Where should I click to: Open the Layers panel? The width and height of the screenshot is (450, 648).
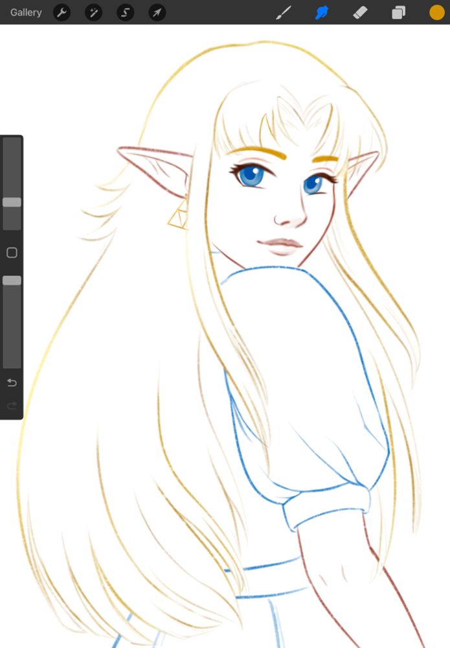[398, 12]
